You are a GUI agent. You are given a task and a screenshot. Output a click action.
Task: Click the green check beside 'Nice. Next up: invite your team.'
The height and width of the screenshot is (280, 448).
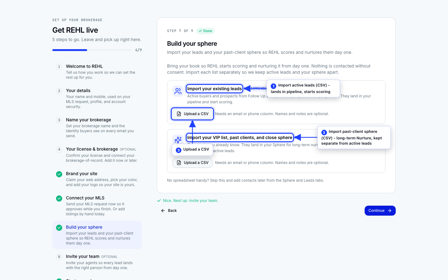(x=159, y=201)
